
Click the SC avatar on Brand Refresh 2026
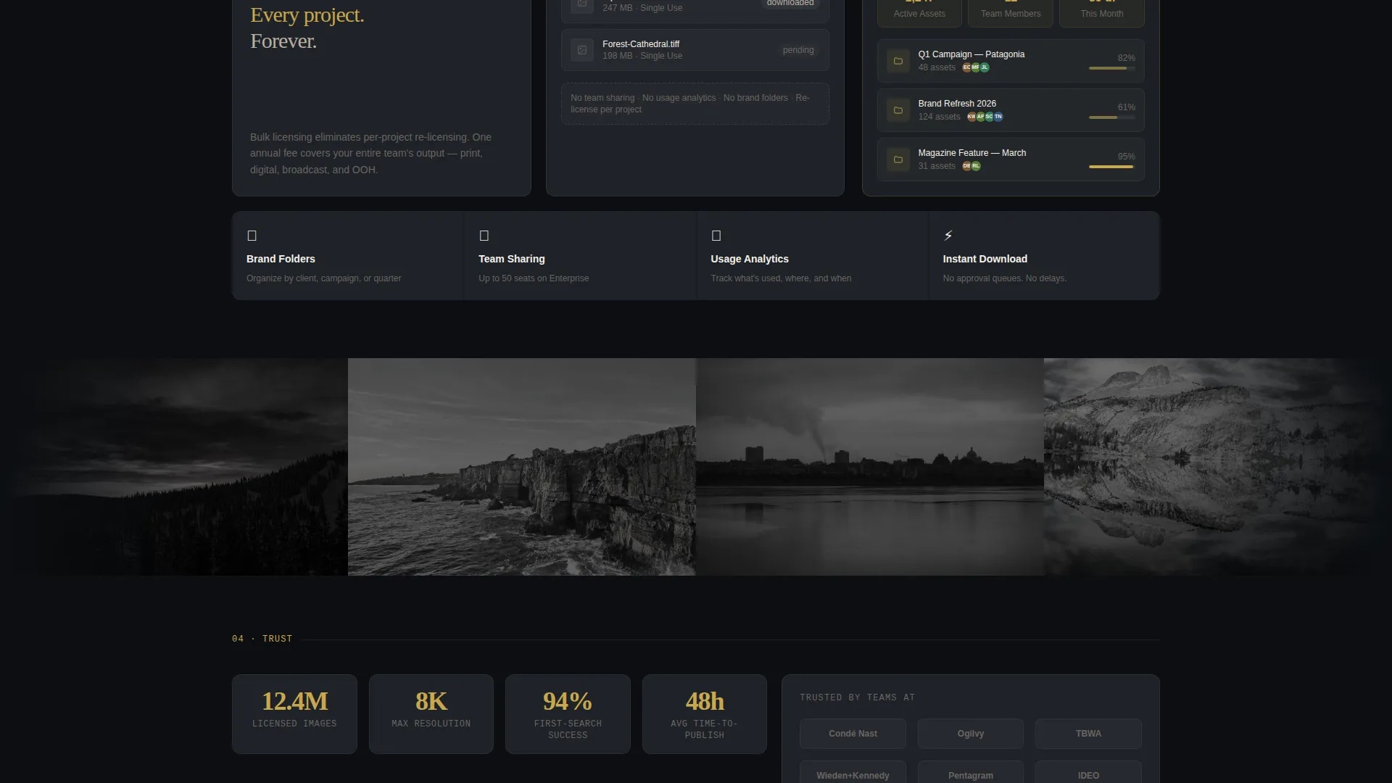pyautogui.click(x=989, y=117)
